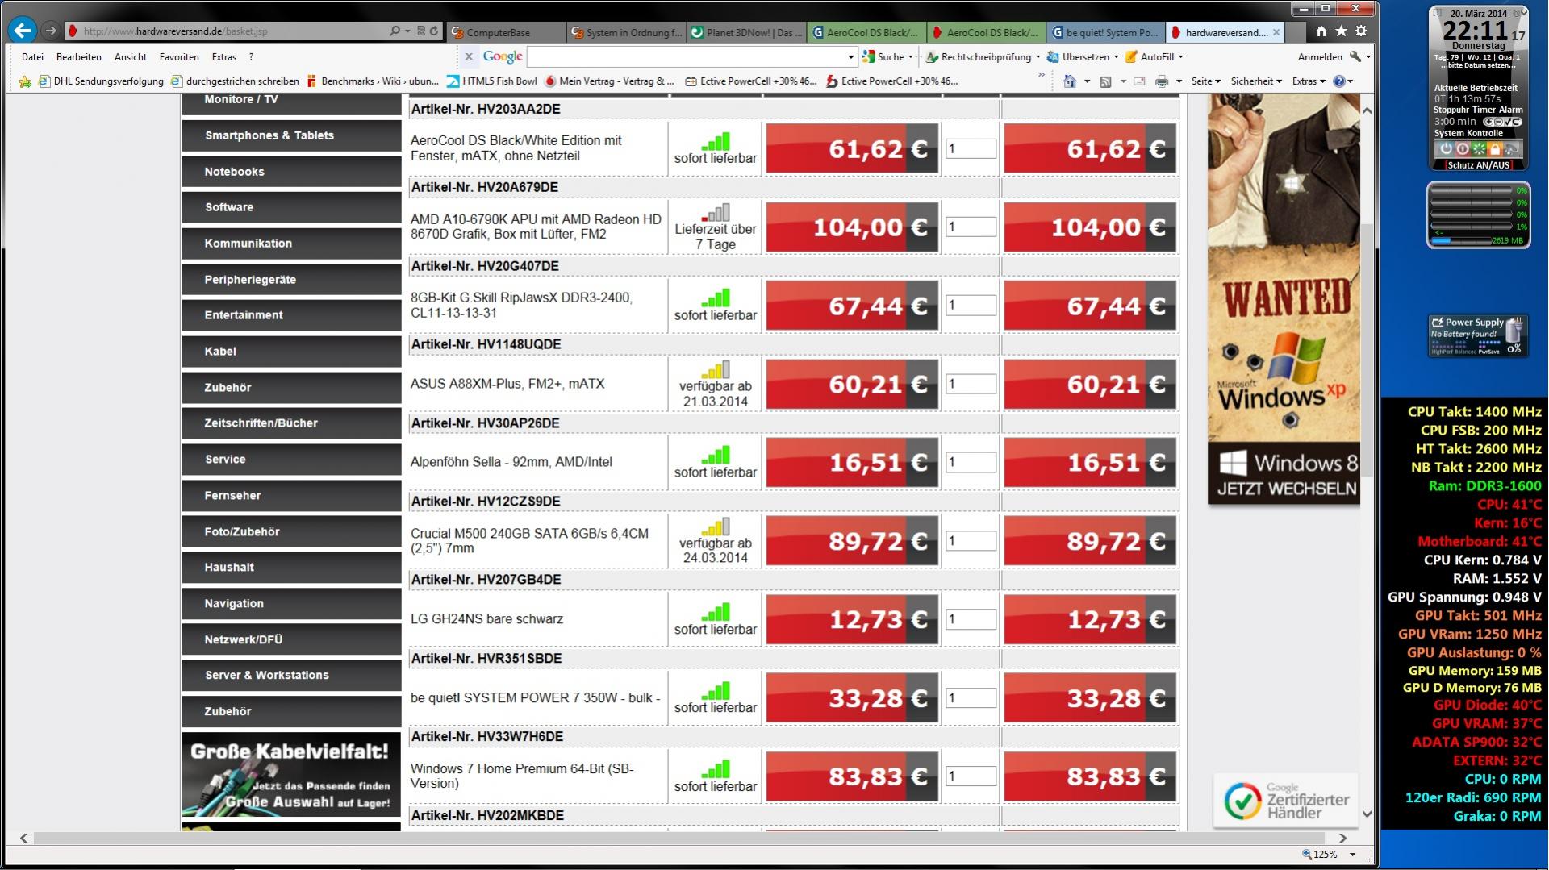Open the new tab button beside hardwareversand tab
The height and width of the screenshot is (870, 1549).
(x=1296, y=32)
